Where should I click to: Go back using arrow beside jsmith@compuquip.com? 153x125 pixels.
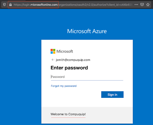coord(53,60)
